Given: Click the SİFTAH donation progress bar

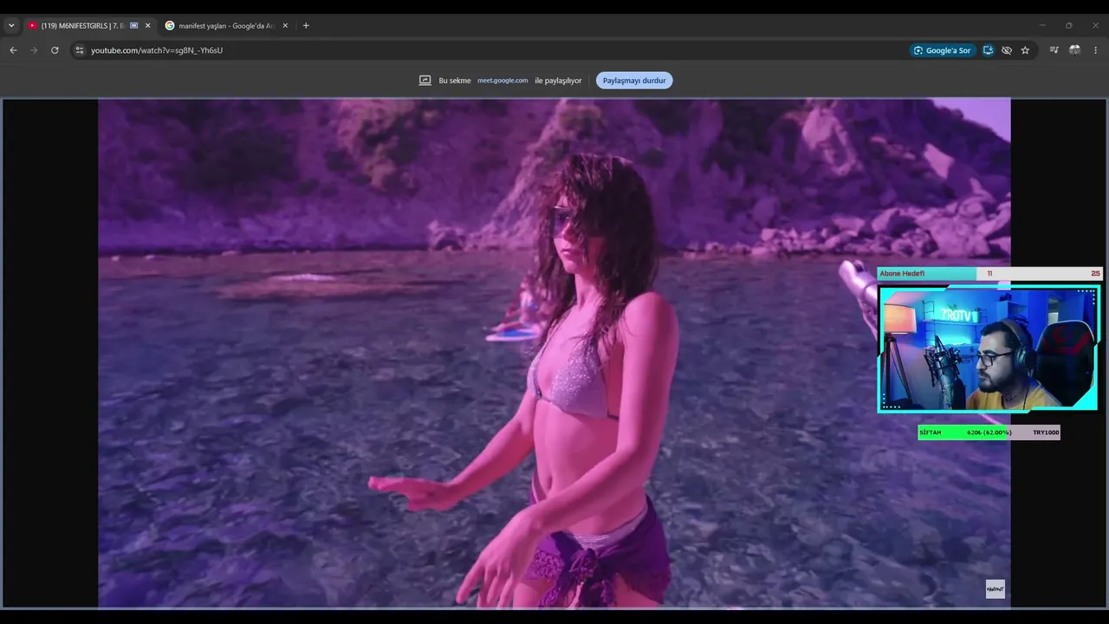Looking at the screenshot, I should pos(989,432).
